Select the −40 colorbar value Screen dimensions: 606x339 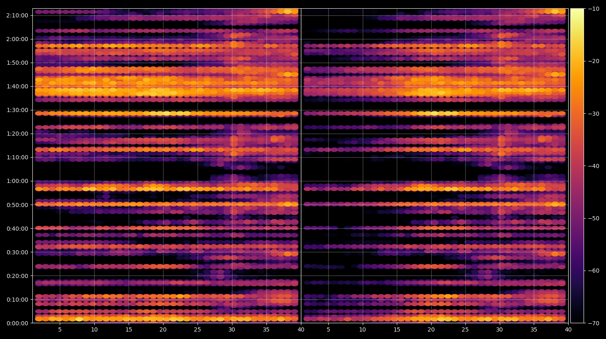594,166
